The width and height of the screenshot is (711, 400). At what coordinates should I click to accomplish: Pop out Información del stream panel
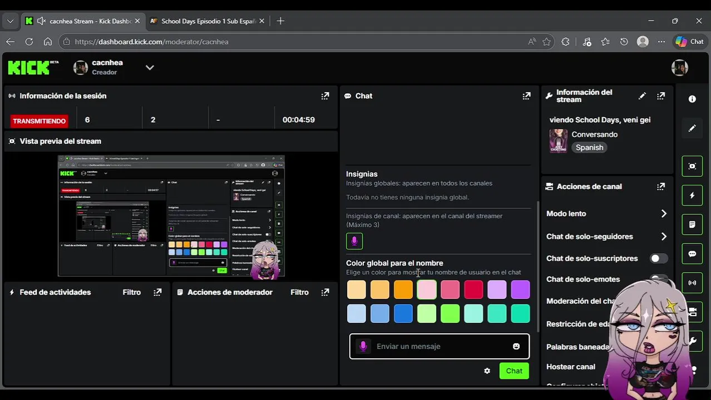pos(661,96)
